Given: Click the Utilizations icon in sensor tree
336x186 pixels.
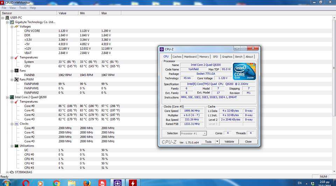Looking at the screenshot, I should click(x=16, y=146).
